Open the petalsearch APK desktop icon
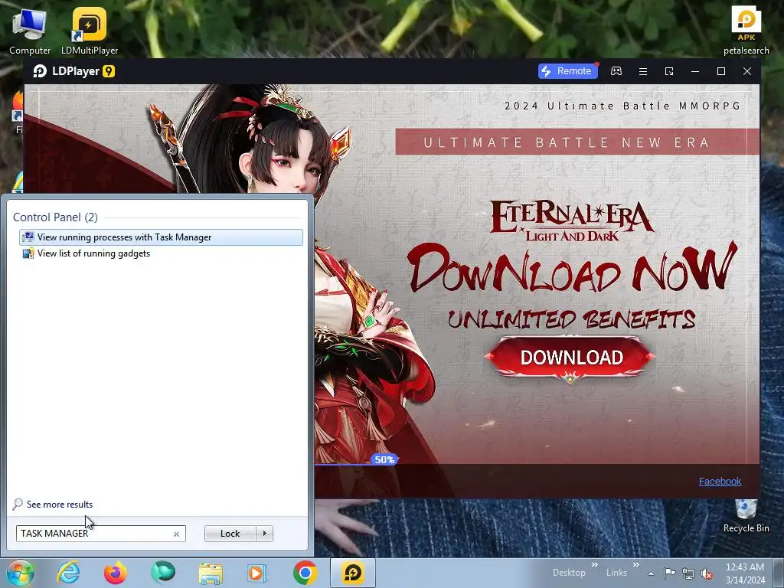 (746, 30)
